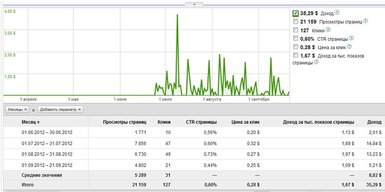Image resolution: width=385 pixels, height=192 pixels.
Task: Click the 1 сентября axis label
Action: coord(258,99)
